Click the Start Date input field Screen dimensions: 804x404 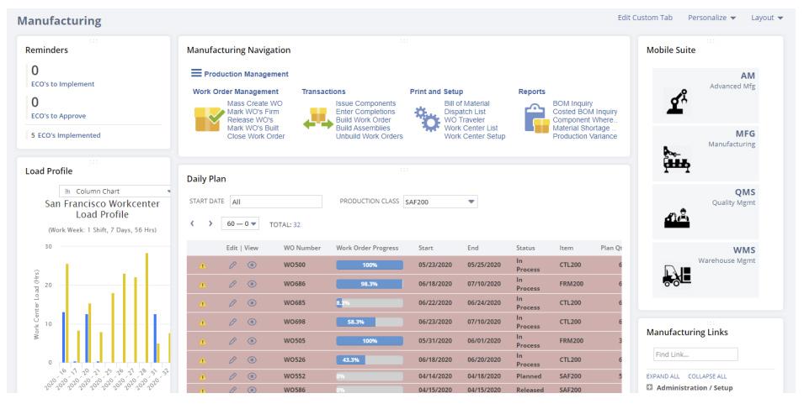click(276, 202)
